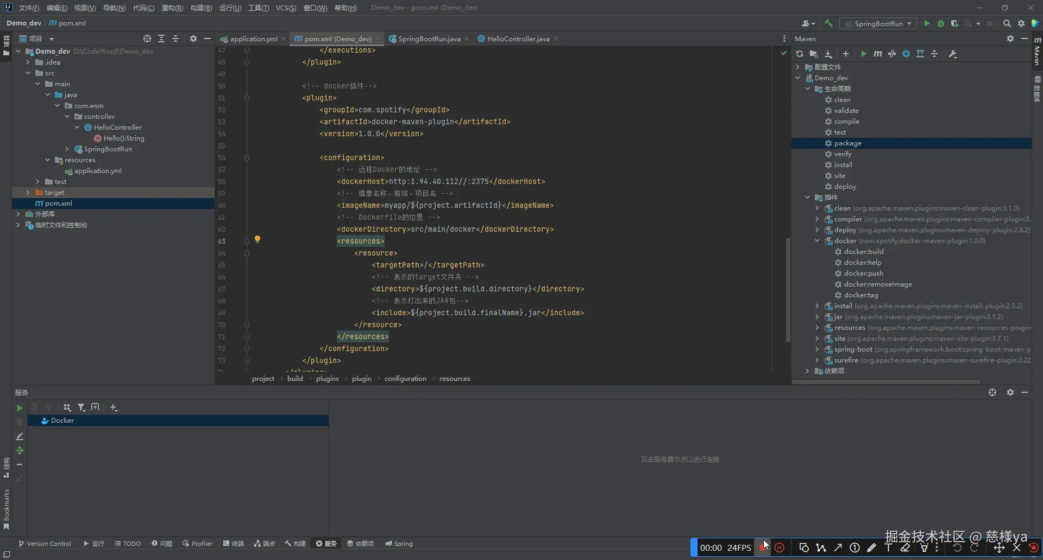Viewport: 1043px width, 560px height.
Task: Toggle code fold at line 51 plugin
Action: tap(247, 98)
